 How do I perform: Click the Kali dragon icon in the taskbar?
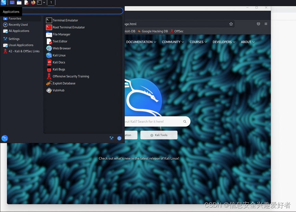tap(3, 2)
